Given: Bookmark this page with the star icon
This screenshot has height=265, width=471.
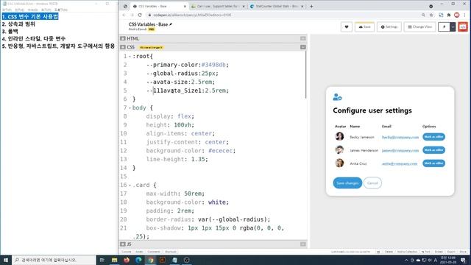Looking at the screenshot, I should pos(431,15).
